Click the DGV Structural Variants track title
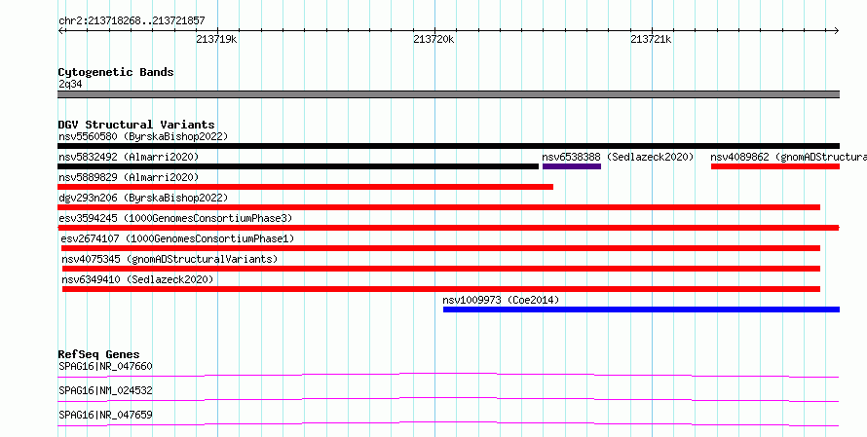 [136, 125]
